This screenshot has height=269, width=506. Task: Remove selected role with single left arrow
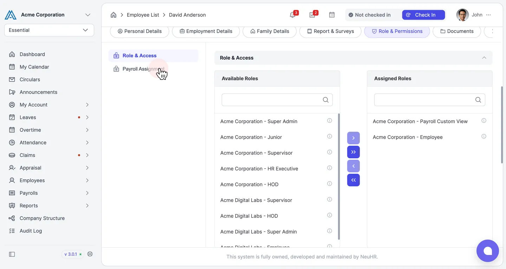click(x=353, y=166)
